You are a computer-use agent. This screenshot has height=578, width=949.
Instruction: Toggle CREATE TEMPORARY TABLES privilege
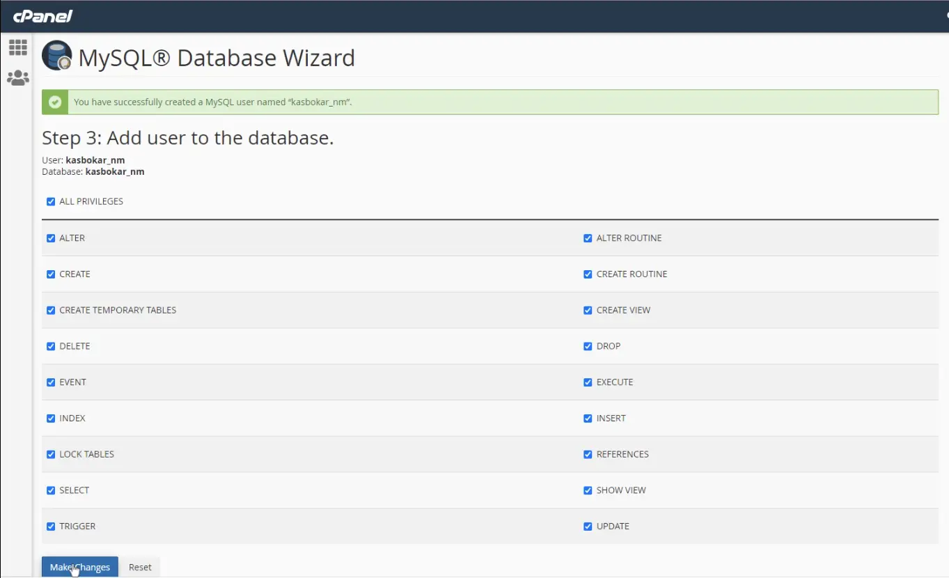point(51,310)
